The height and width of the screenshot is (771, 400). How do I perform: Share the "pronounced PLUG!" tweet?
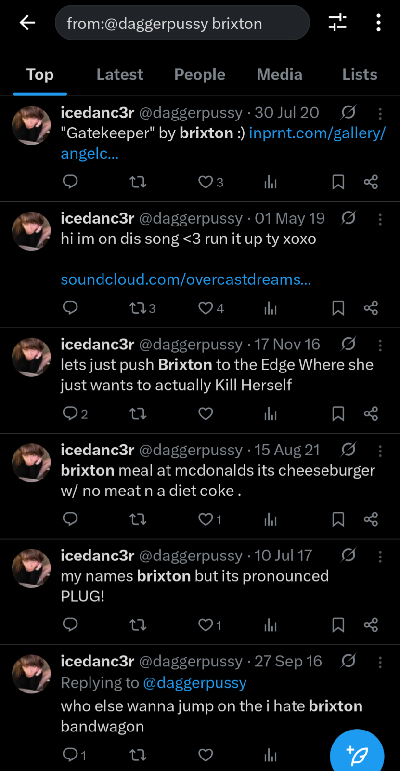tap(371, 625)
